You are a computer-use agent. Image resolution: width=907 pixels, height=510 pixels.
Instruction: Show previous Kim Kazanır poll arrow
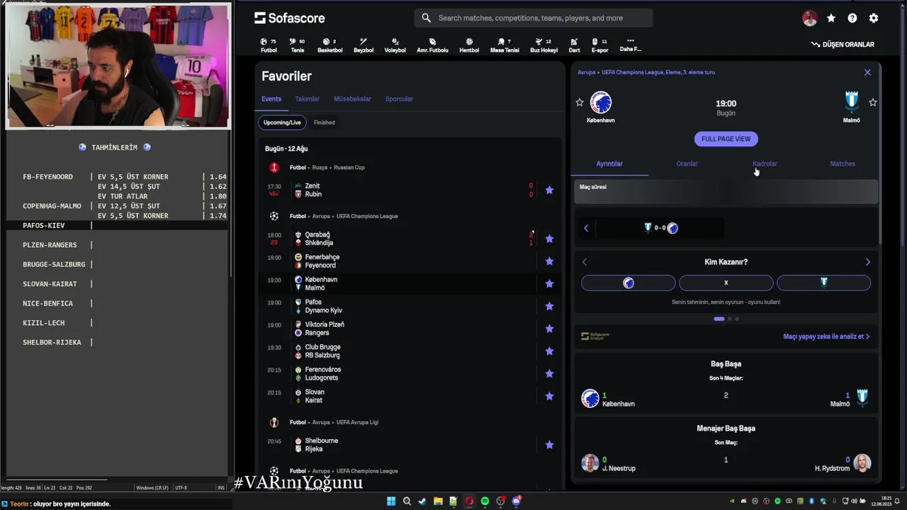pyautogui.click(x=585, y=262)
